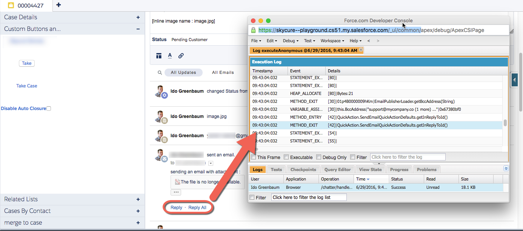Expand Cases By Contact section
Viewport: 523px width, 231px height.
pyautogui.click(x=138, y=211)
